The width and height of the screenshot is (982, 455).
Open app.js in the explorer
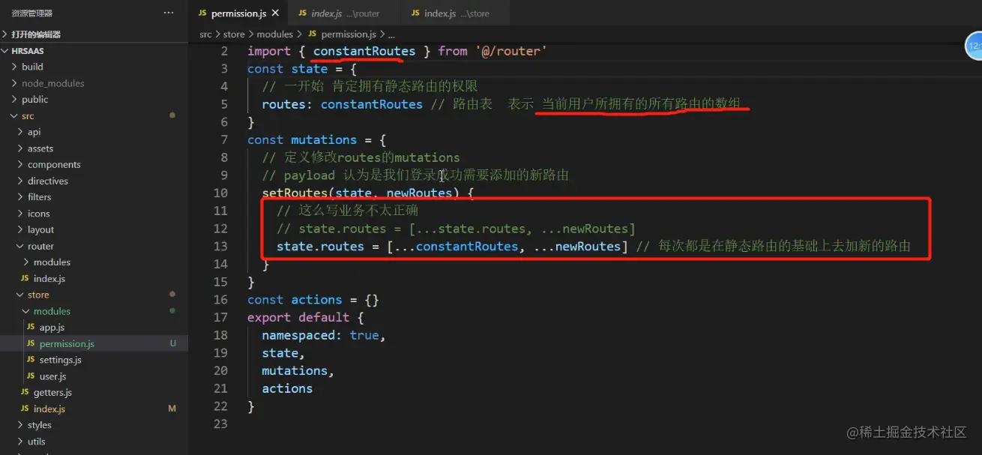point(94,328)
